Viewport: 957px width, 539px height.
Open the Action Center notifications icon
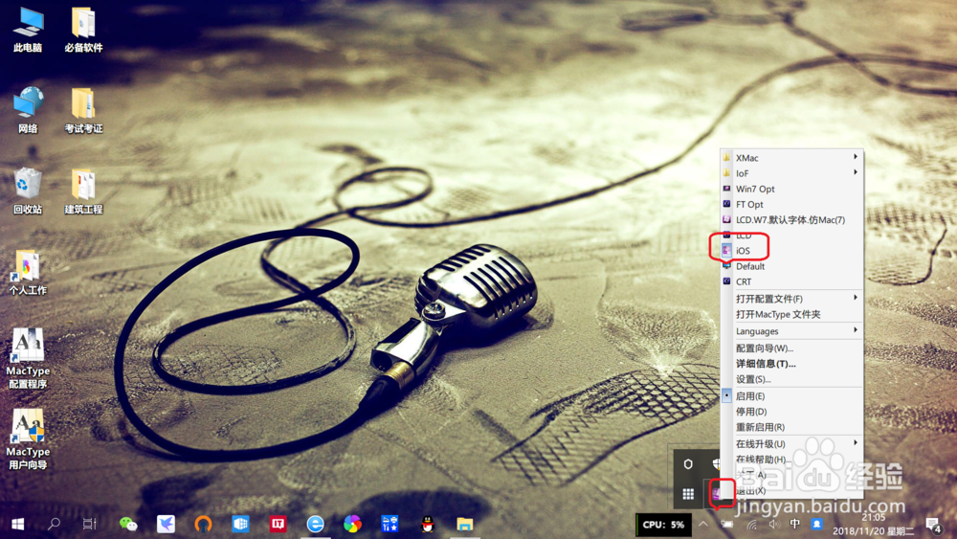point(932,525)
